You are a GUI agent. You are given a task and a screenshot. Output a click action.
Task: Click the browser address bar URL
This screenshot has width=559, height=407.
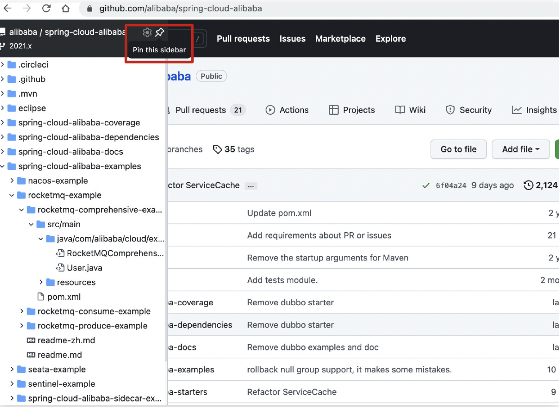pos(181,8)
